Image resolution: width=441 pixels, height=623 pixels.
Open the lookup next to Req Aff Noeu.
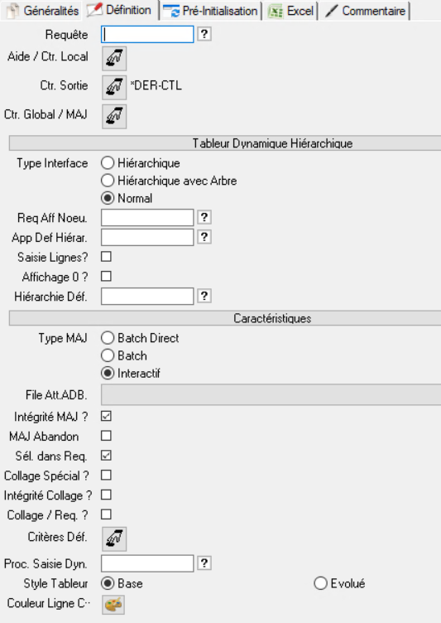[x=204, y=217]
